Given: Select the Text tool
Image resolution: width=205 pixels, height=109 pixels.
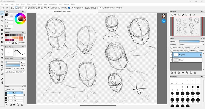Looking at the screenshot, I should click(x=2, y=67).
